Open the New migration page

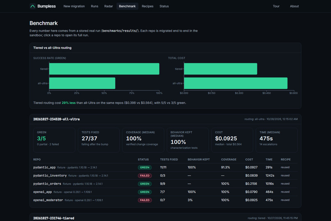74,6
